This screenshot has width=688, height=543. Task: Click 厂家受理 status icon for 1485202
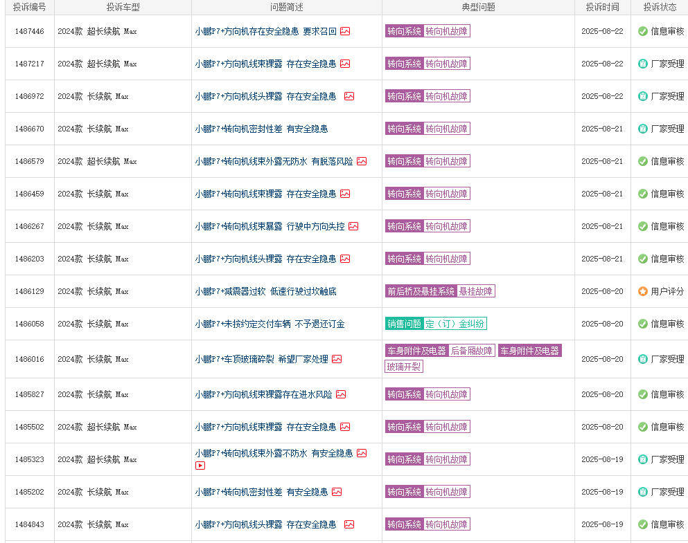(643, 492)
